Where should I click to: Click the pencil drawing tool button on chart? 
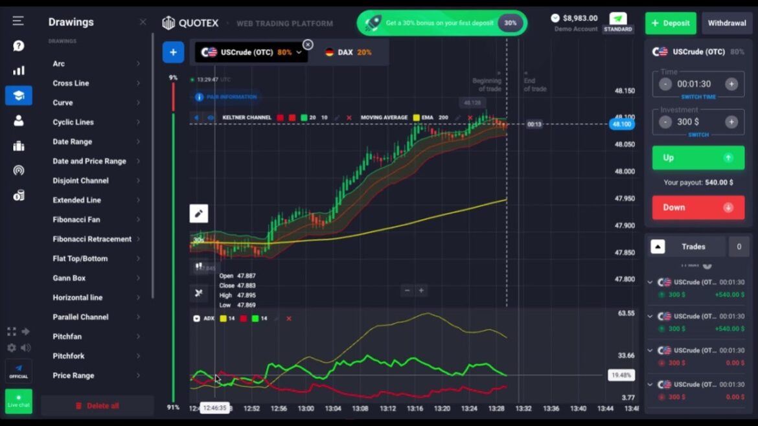click(199, 214)
